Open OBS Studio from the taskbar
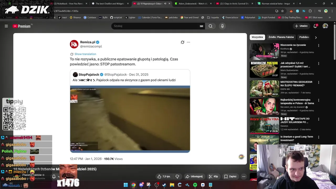This screenshot has width=336, height=189. (x=157, y=185)
